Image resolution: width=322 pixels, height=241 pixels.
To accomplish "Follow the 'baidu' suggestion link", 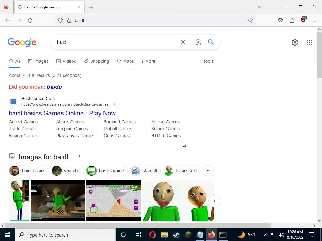I will click(54, 87).
